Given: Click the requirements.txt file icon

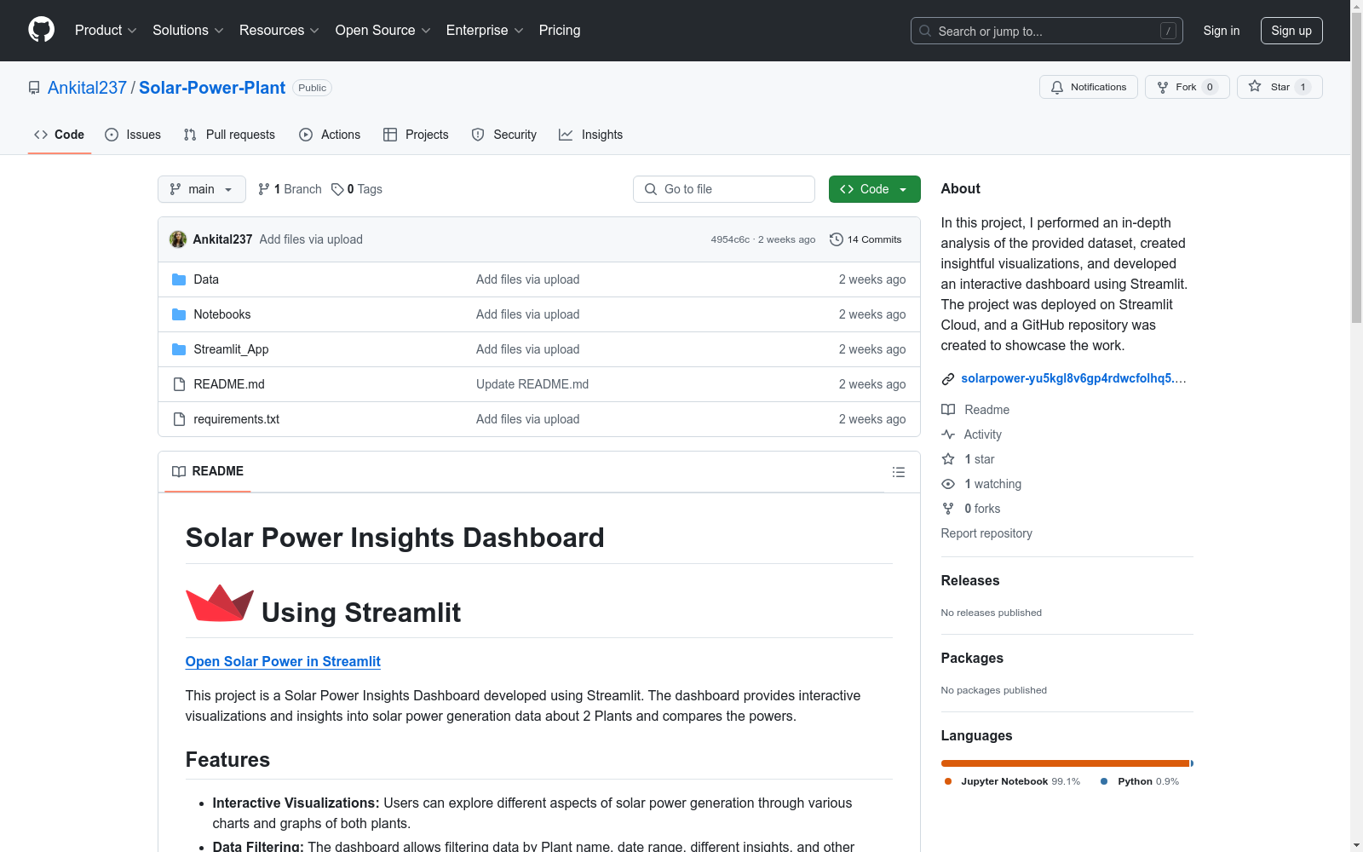Looking at the screenshot, I should pos(179,419).
